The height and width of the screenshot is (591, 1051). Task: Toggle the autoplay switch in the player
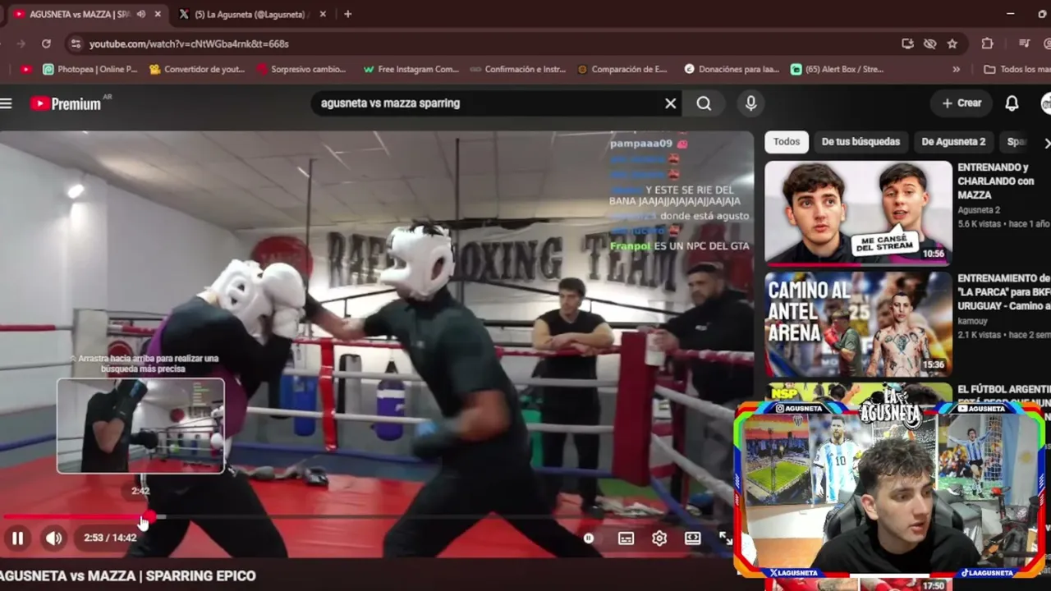coord(588,538)
